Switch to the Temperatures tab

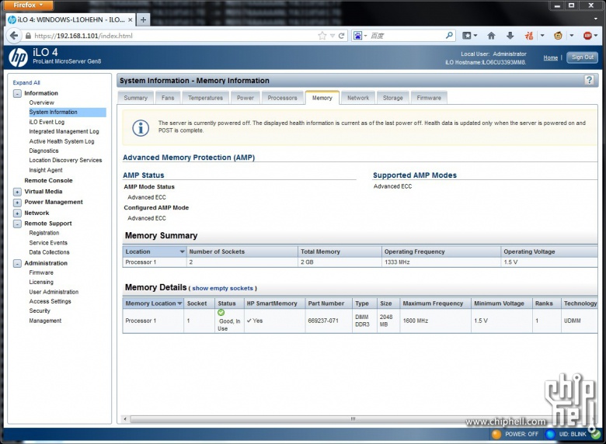pos(205,98)
